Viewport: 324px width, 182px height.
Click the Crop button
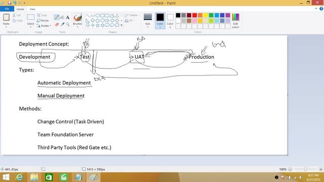[42, 15]
